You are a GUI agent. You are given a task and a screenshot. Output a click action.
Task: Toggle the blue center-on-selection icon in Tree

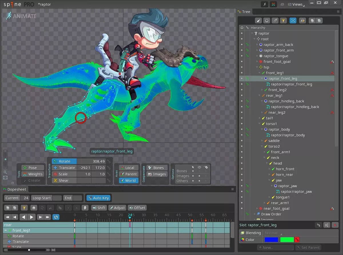[x=293, y=21]
